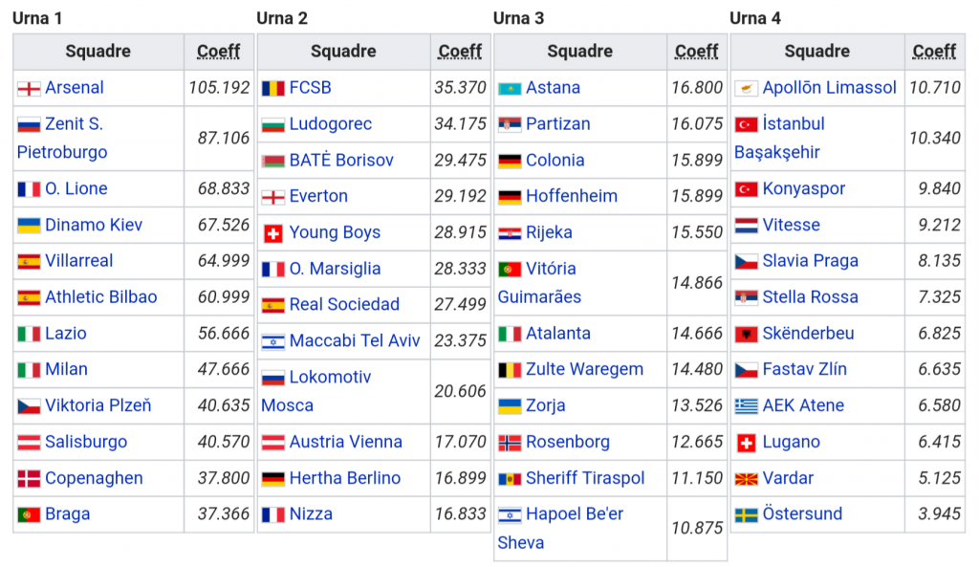Click the Coeff header link in Urna 1
Image resolution: width=979 pixels, height=567 pixels.
pyautogui.click(x=219, y=52)
